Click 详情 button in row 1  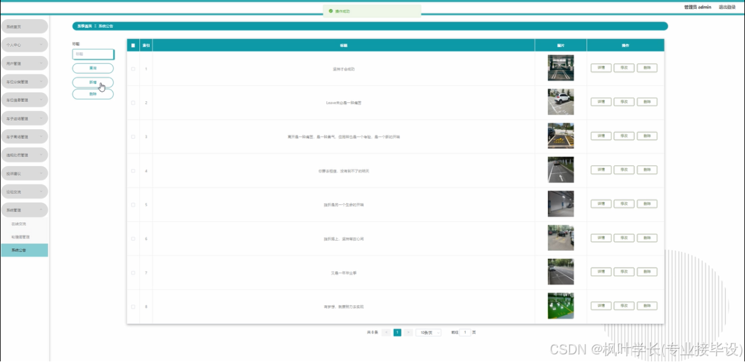point(601,68)
